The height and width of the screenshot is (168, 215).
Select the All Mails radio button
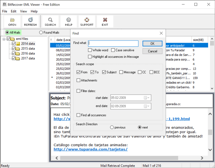tap(7, 32)
